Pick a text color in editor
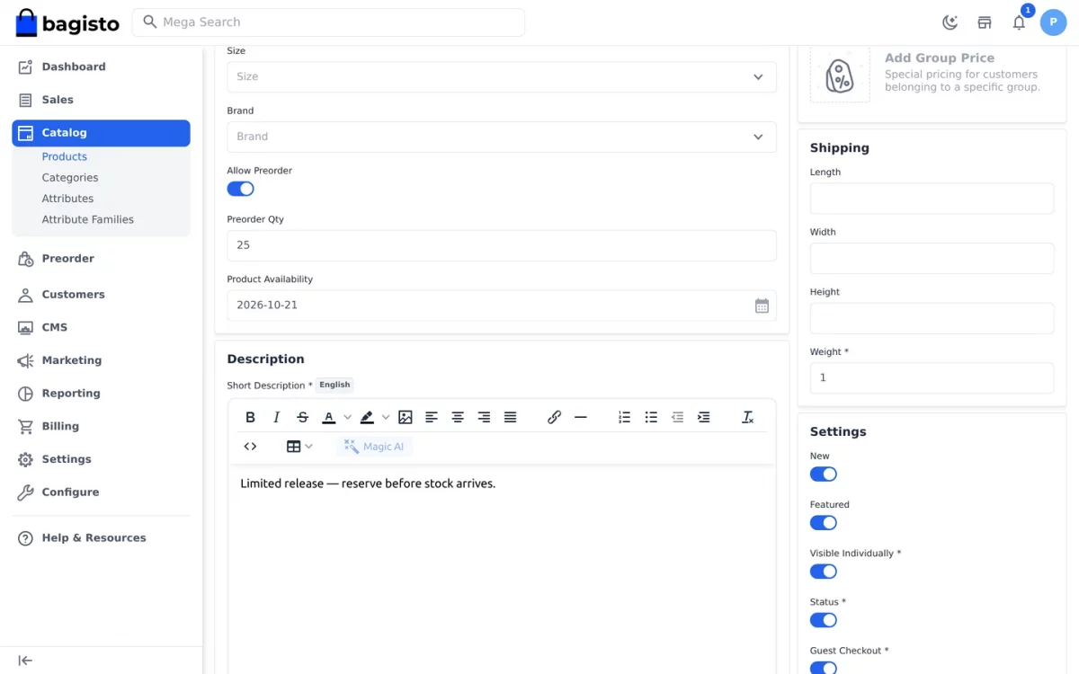Screen dimensions: 1079x674 329,417
